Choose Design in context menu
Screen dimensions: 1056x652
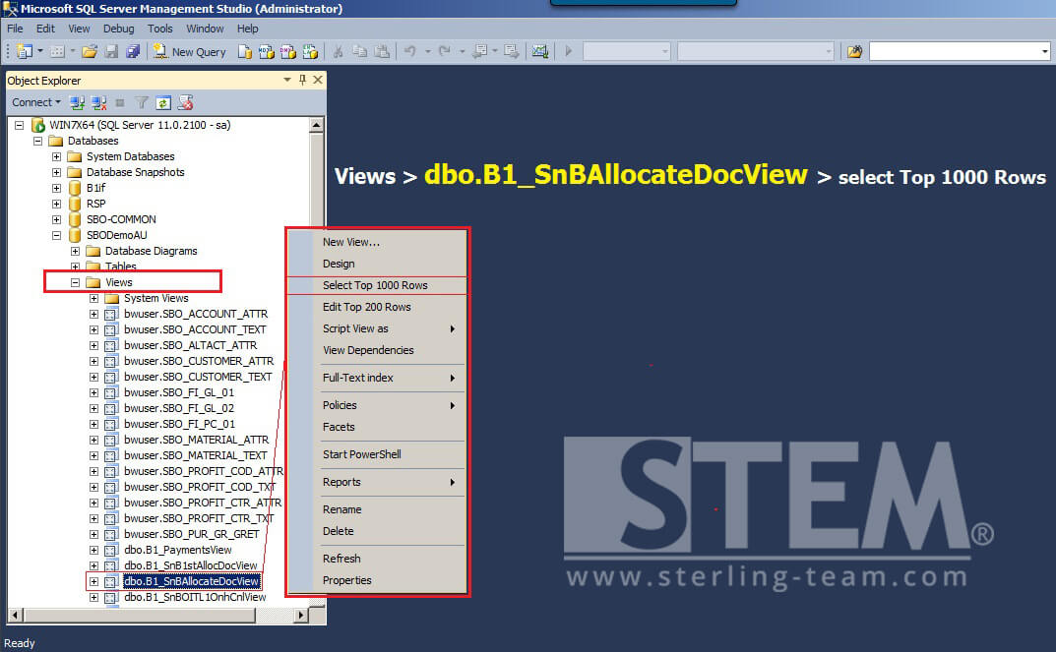point(377,264)
